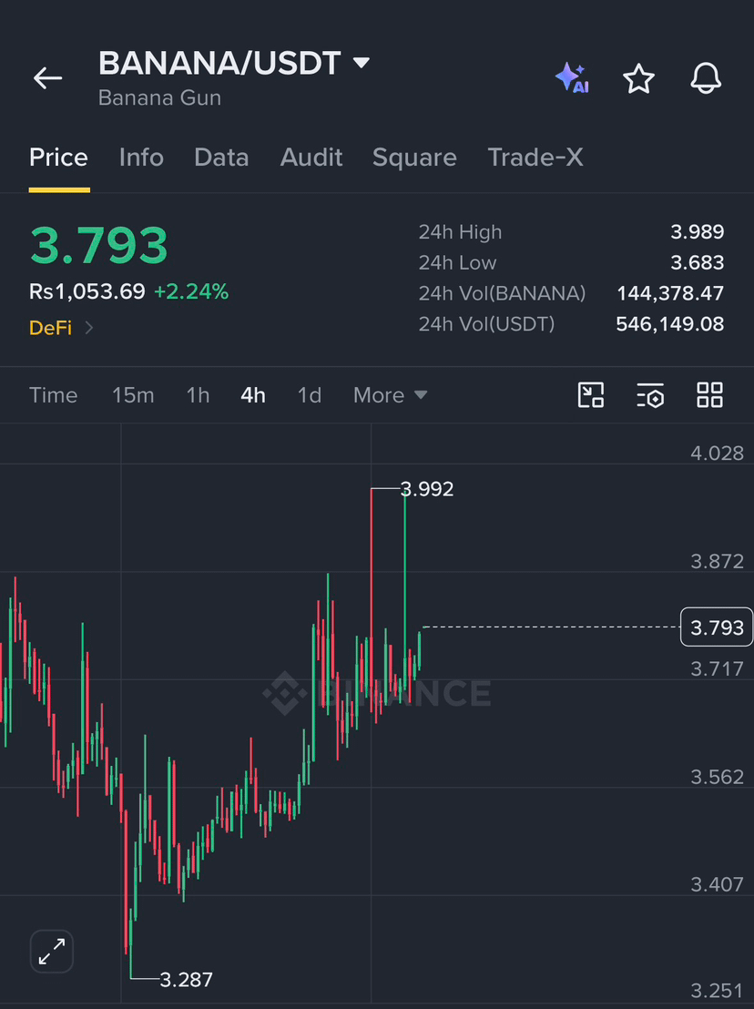
Task: Tap the 3.562 axis price label
Action: (717, 777)
